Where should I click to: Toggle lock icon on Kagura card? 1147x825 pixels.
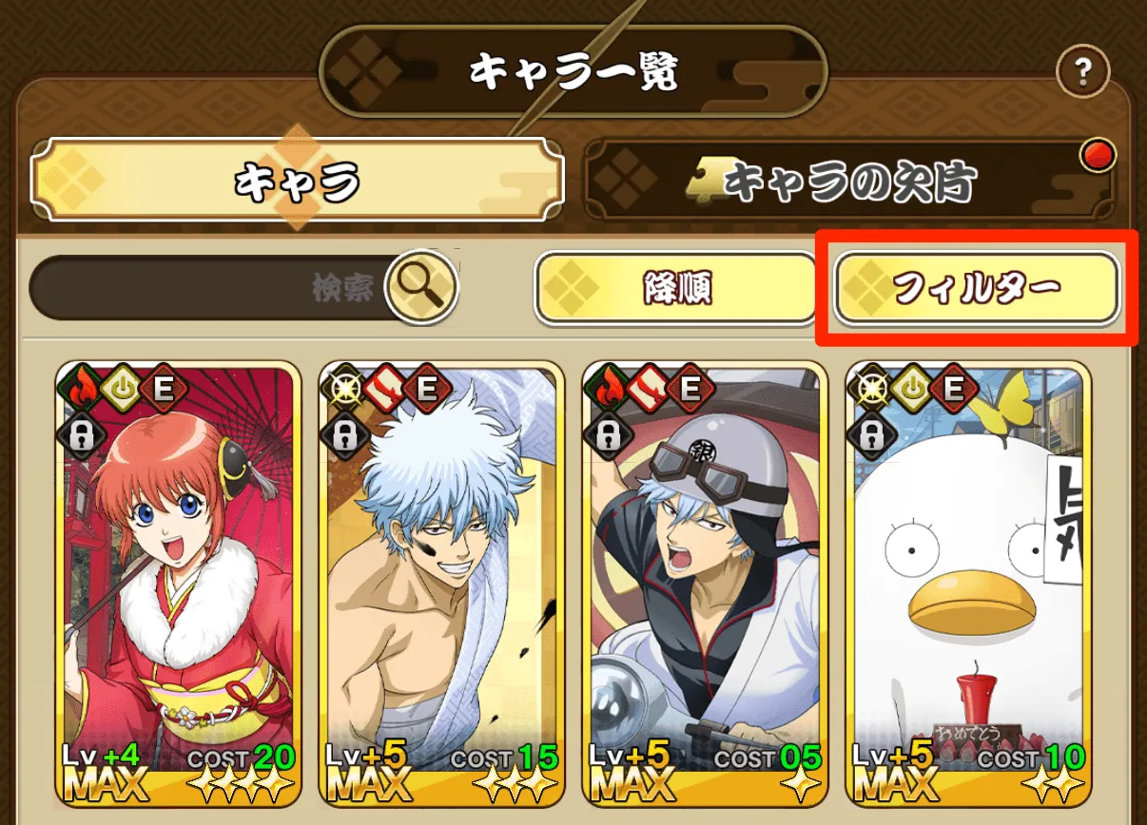80,434
